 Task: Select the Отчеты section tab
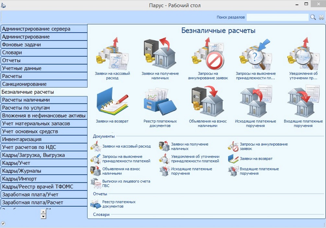click(x=44, y=60)
